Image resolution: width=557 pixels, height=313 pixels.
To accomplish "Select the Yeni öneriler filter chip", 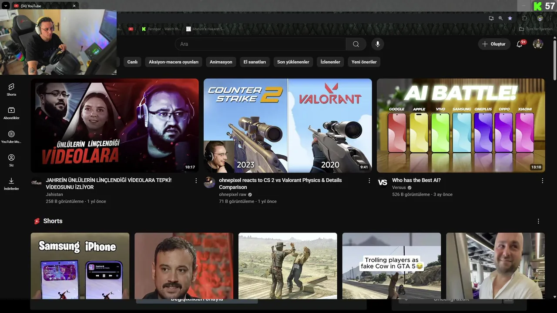I will [x=364, y=62].
